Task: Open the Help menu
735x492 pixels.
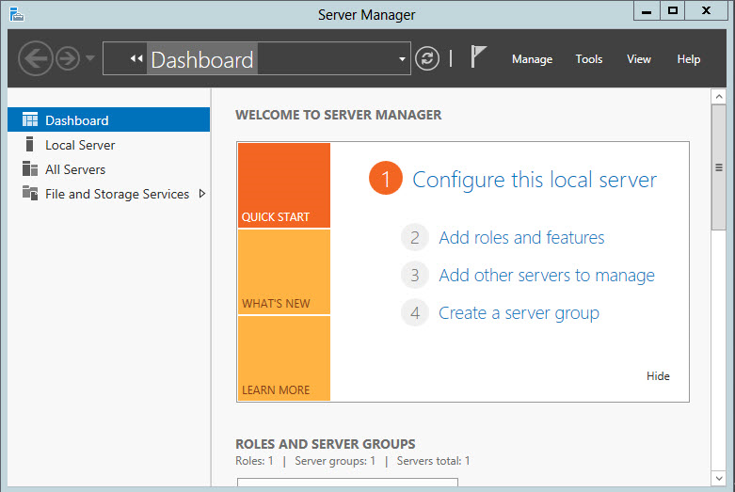Action: point(688,59)
